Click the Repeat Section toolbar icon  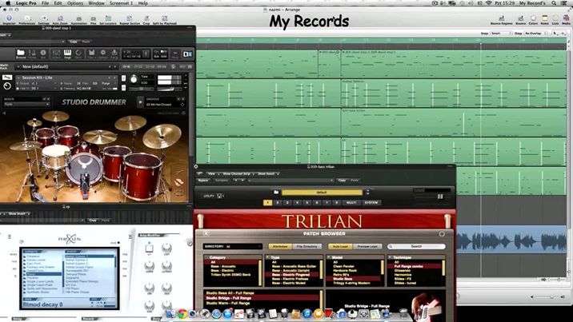130,19
